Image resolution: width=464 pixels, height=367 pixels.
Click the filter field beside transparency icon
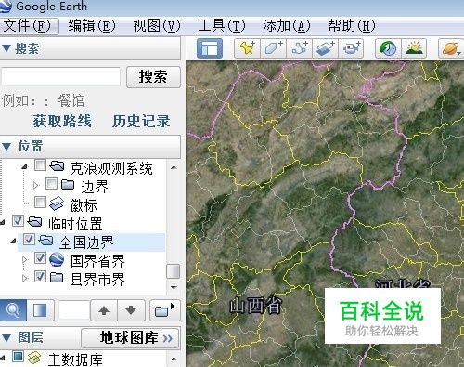coord(74,310)
